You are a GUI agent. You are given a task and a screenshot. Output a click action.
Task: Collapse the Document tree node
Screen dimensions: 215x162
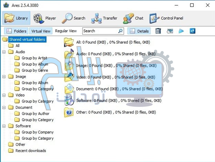coord(4,108)
